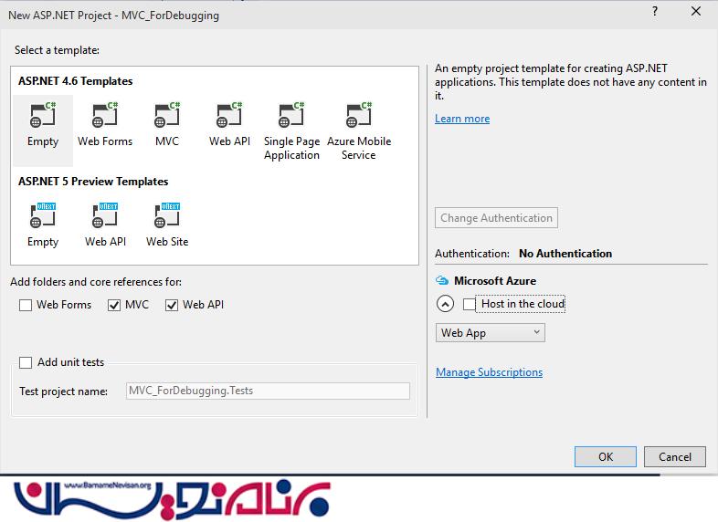Viewport: 718px width, 522px height.
Task: Select Single Page Application template icon
Action: point(291,116)
